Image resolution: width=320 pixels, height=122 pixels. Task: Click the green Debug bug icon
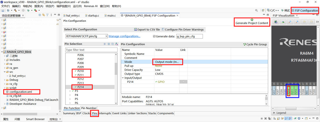[x=28, y=10]
